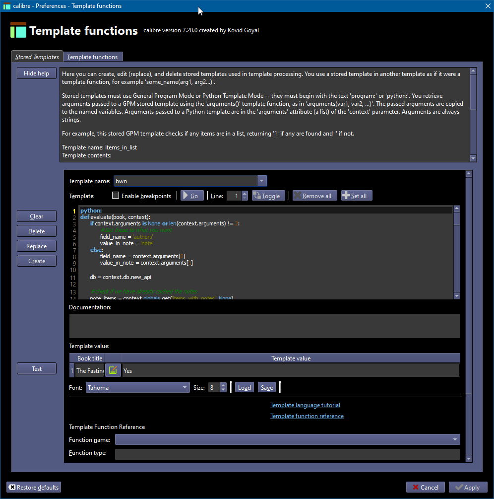Toggle breakpoint on current line
The height and width of the screenshot is (499, 494).
click(x=268, y=196)
